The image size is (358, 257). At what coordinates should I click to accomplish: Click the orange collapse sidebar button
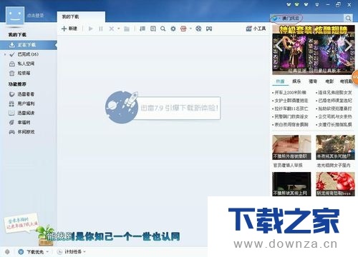click(355, 77)
